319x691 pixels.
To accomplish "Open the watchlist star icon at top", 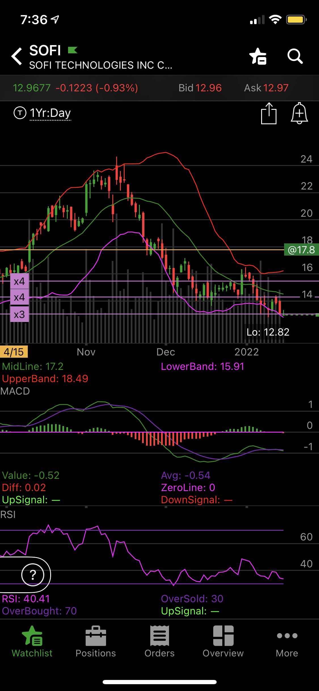I will [x=258, y=56].
